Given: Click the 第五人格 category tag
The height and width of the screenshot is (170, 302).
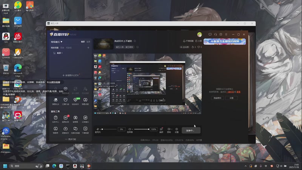Looking at the screenshot, I should point(125,47).
